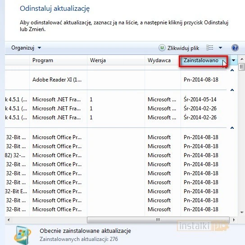Click the change view list icon
Viewport: 245px width, 245px height.
pos(210,48)
